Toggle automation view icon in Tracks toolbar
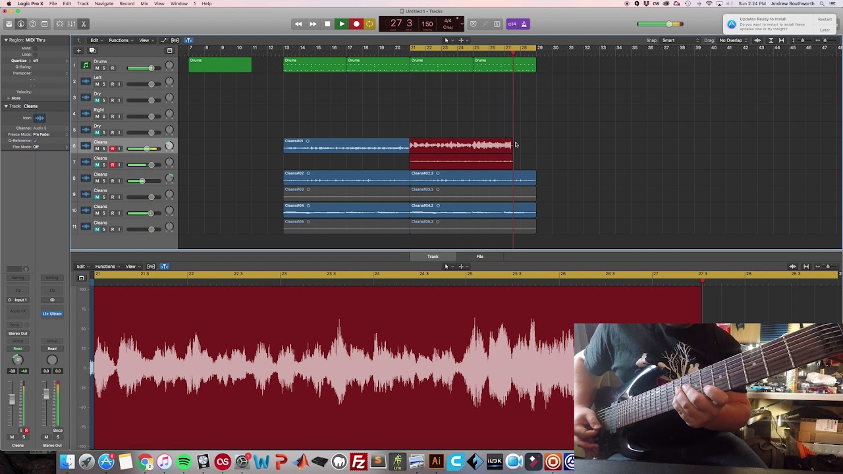This screenshot has height=474, width=843. pos(164,40)
